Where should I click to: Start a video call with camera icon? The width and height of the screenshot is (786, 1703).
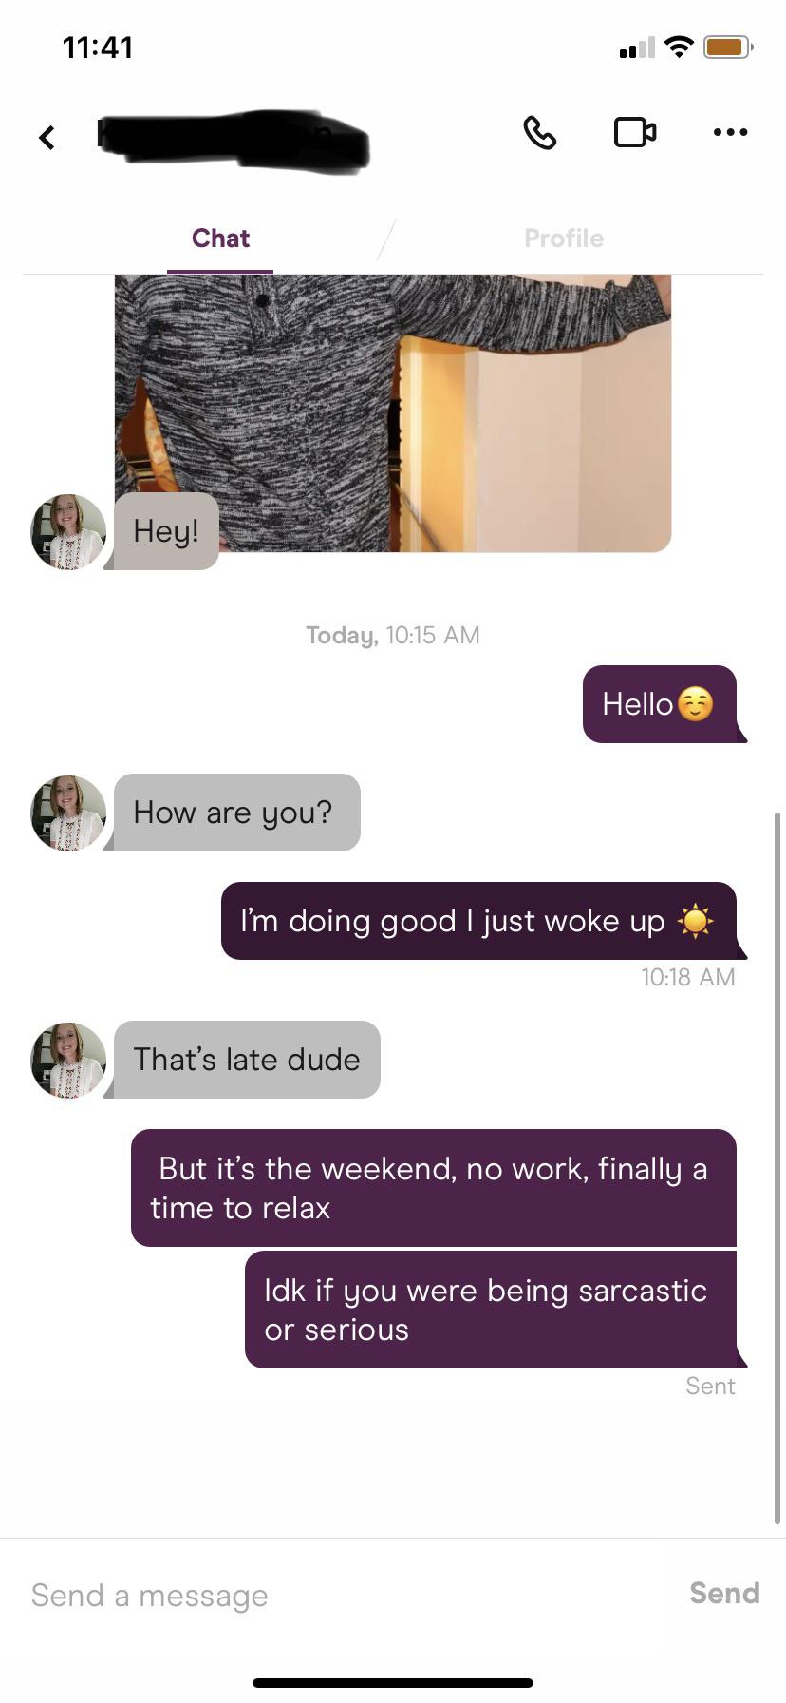[x=635, y=132]
